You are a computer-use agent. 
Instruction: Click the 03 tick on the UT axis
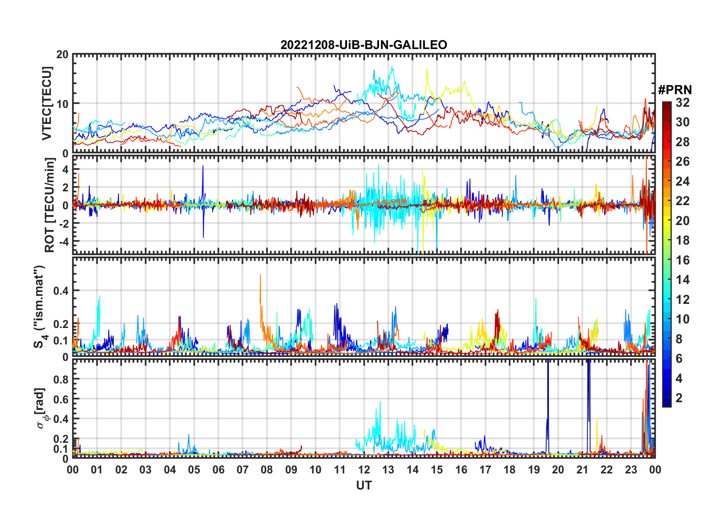coord(145,470)
